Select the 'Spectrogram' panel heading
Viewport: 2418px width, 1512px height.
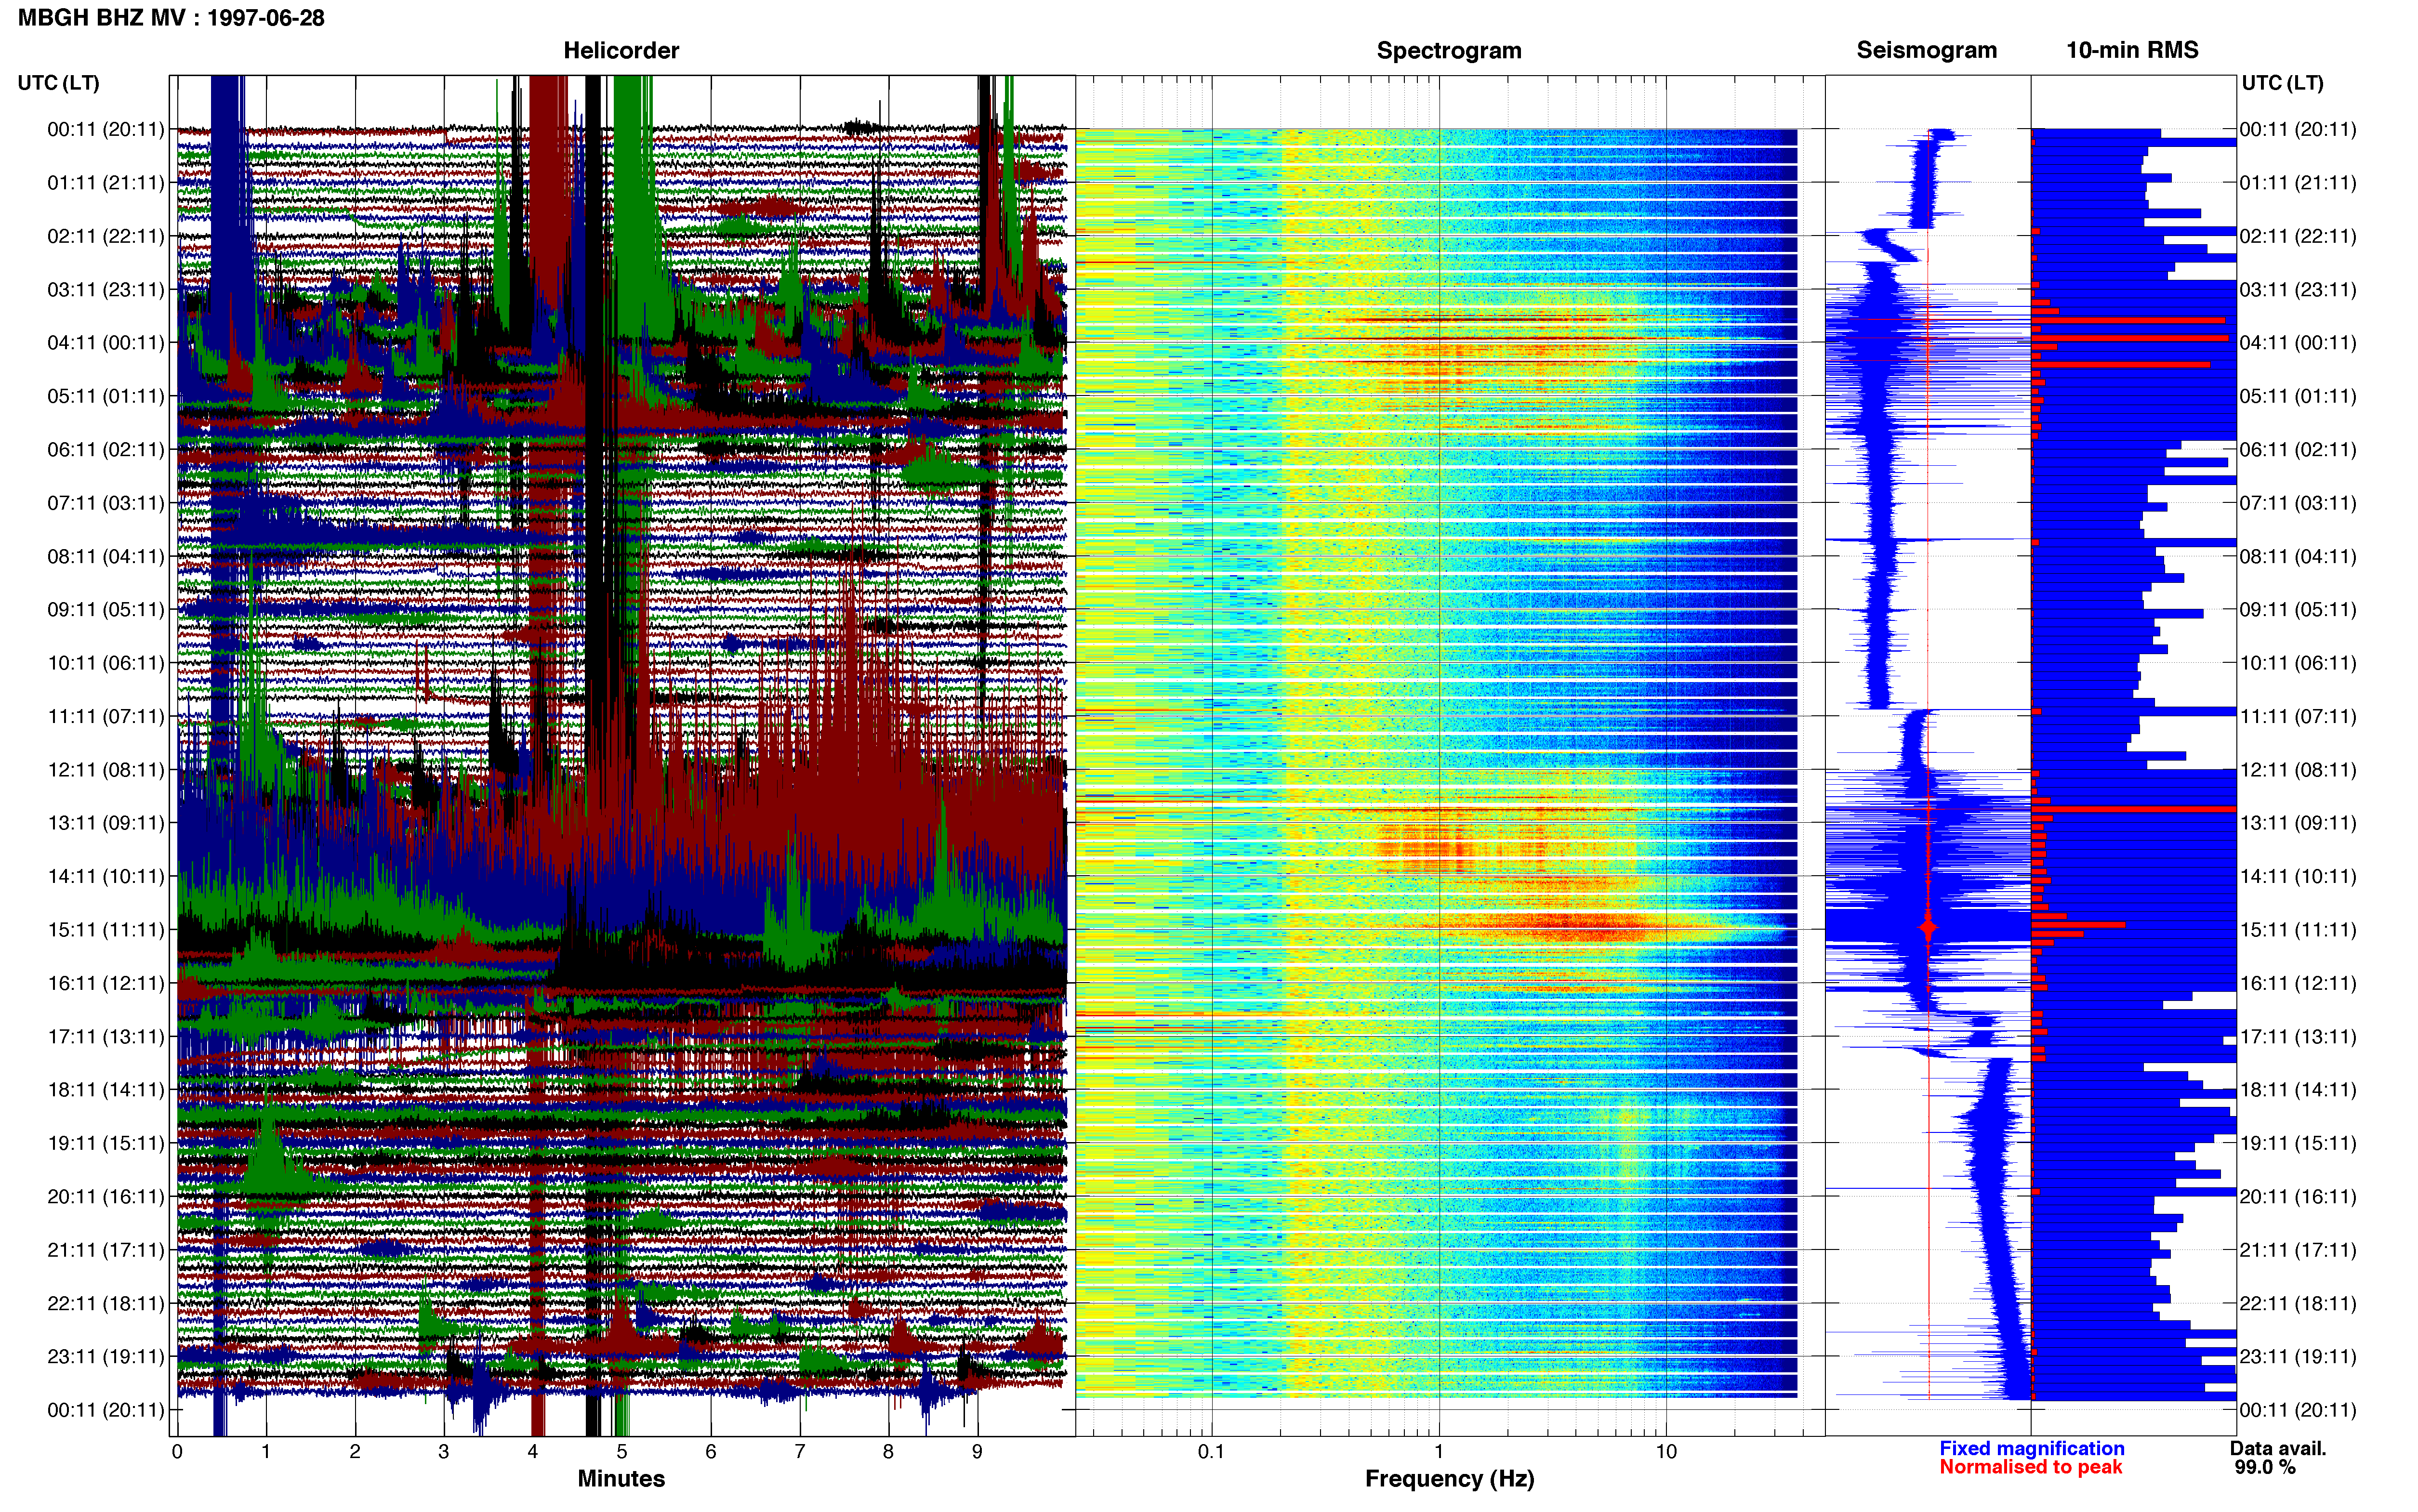(1449, 51)
